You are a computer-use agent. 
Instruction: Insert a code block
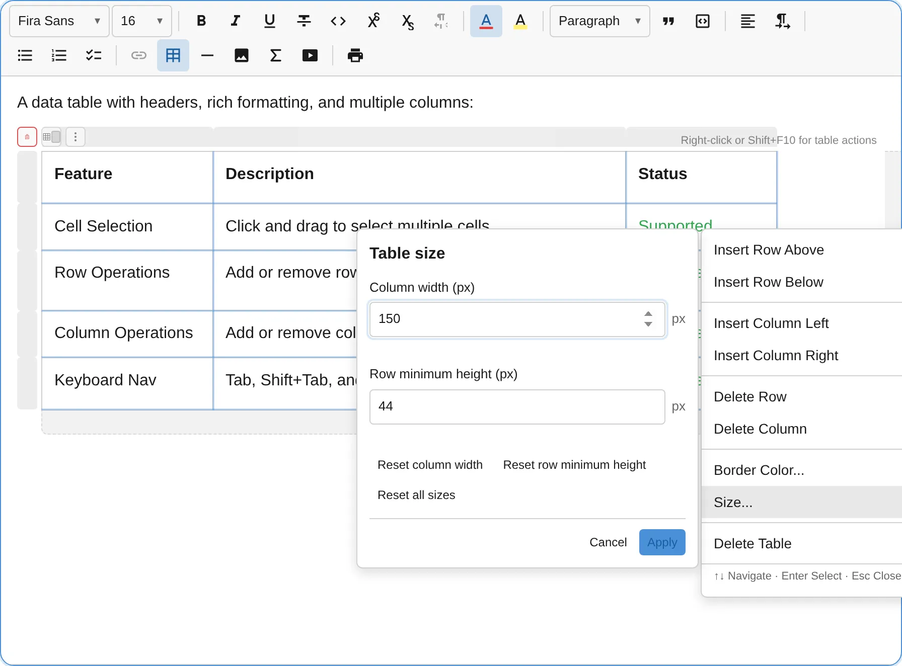[x=703, y=21]
